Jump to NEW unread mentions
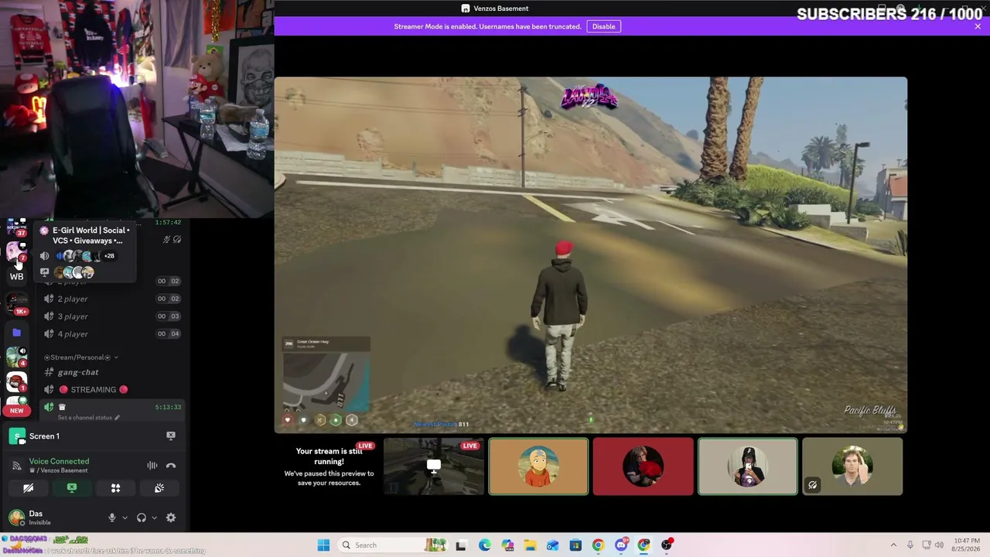Viewport: 990px width, 557px height. click(16, 411)
